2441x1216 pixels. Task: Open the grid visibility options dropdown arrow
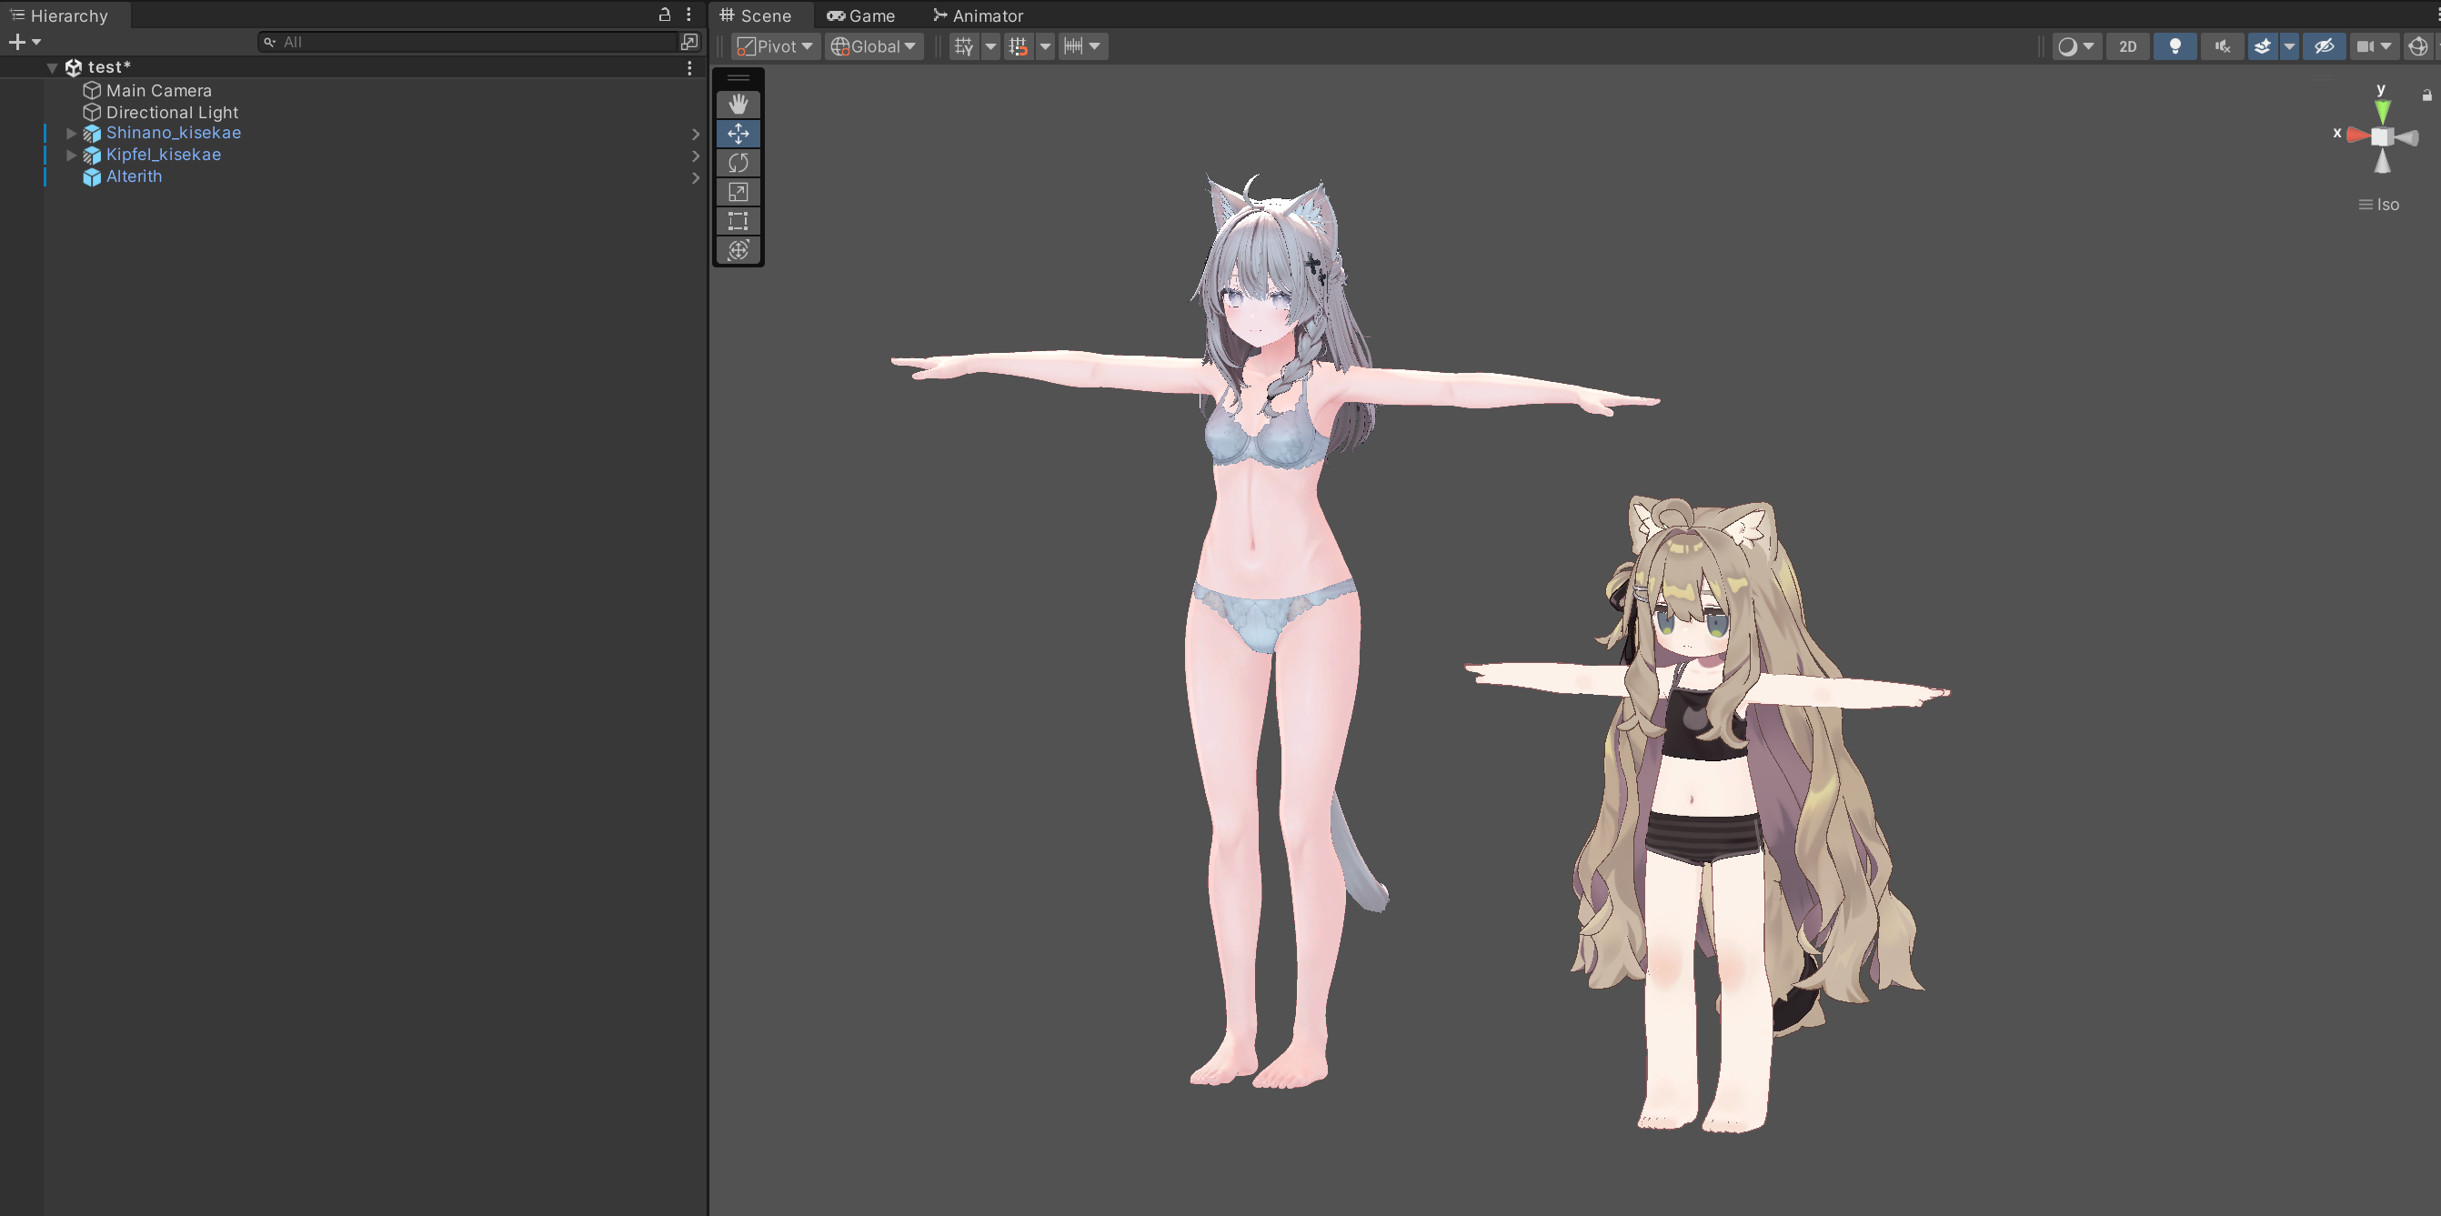click(x=990, y=46)
